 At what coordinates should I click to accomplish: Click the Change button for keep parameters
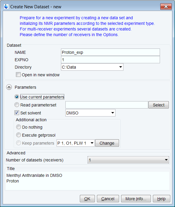tap(107, 143)
